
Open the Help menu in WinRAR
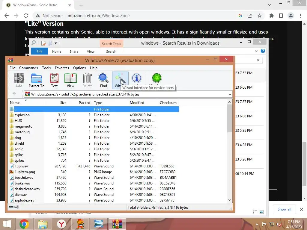pyautogui.click(x=94, y=68)
